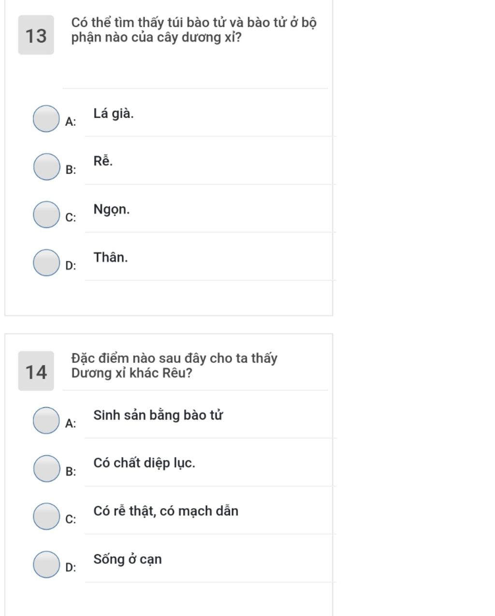Pick the radio circle beside "Thân."
This screenshot has width=495, height=616.
click(x=46, y=262)
